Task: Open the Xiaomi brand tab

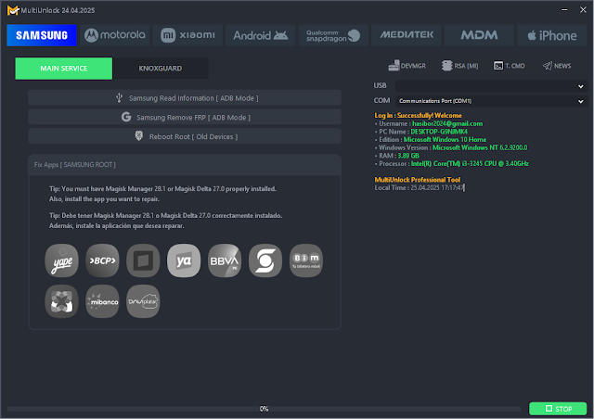Action: pos(187,35)
